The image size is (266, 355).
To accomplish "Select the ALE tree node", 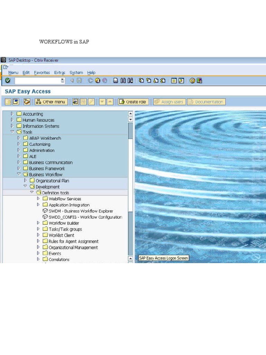I will 33,156.
